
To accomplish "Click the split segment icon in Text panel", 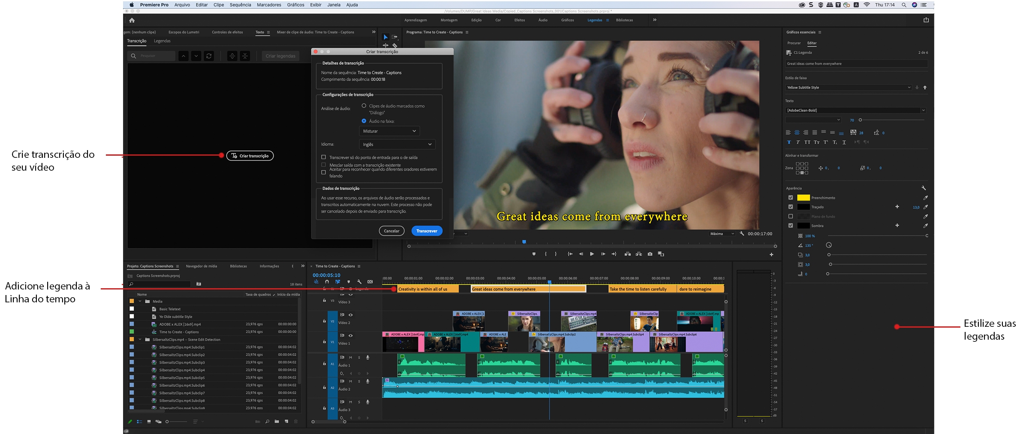I will [232, 56].
